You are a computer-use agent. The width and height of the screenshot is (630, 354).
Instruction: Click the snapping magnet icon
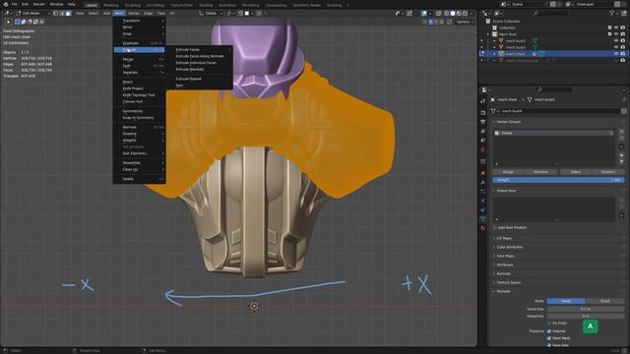240,13
